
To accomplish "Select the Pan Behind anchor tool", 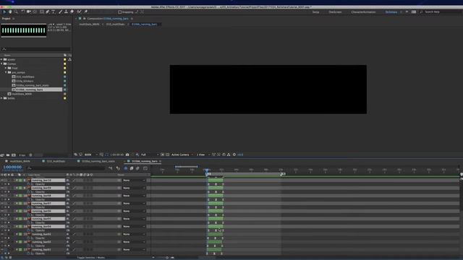I will tap(35, 12).
